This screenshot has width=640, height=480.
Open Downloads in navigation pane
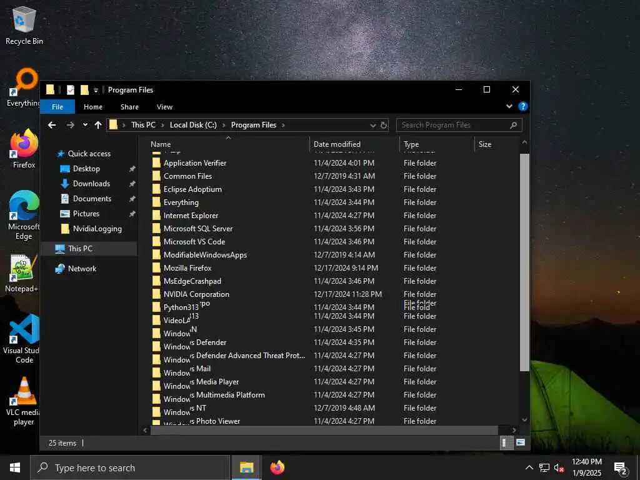click(x=91, y=184)
